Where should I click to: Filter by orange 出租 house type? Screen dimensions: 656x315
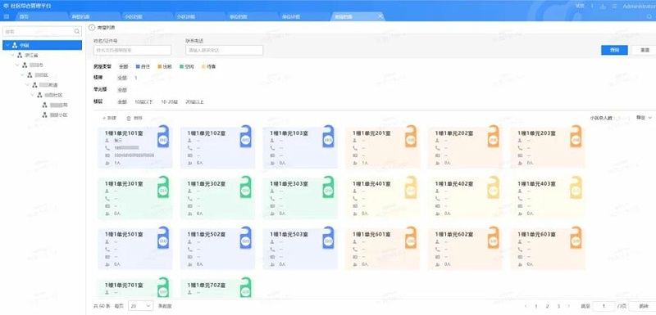[165, 66]
